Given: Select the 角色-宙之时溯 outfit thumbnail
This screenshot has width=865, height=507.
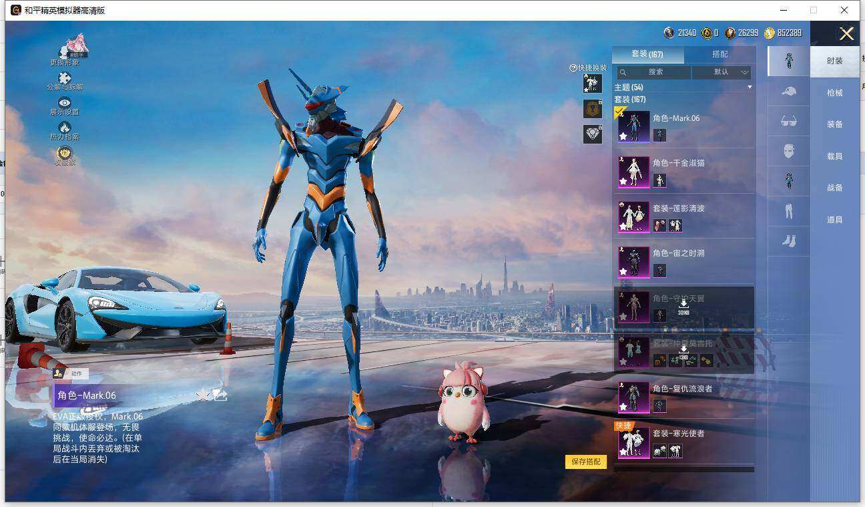Looking at the screenshot, I should click(633, 262).
